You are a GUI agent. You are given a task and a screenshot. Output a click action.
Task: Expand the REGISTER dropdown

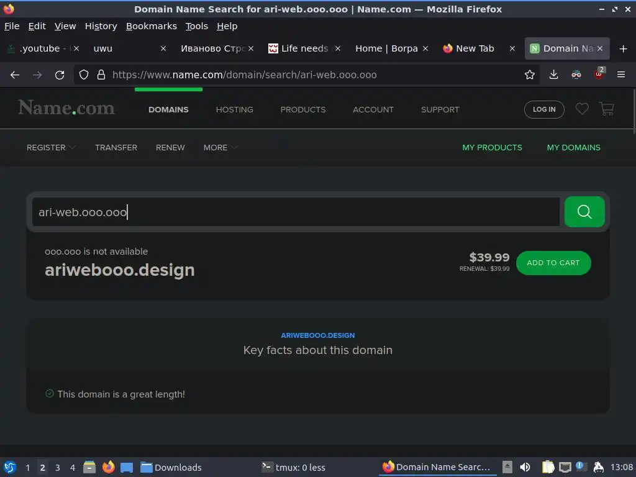[51, 148]
